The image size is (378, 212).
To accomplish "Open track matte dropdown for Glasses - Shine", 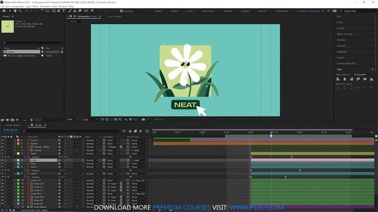I will (113, 147).
